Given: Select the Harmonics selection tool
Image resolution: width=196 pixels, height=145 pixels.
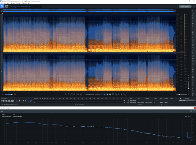Looking at the screenshot, I should pos(122,95).
